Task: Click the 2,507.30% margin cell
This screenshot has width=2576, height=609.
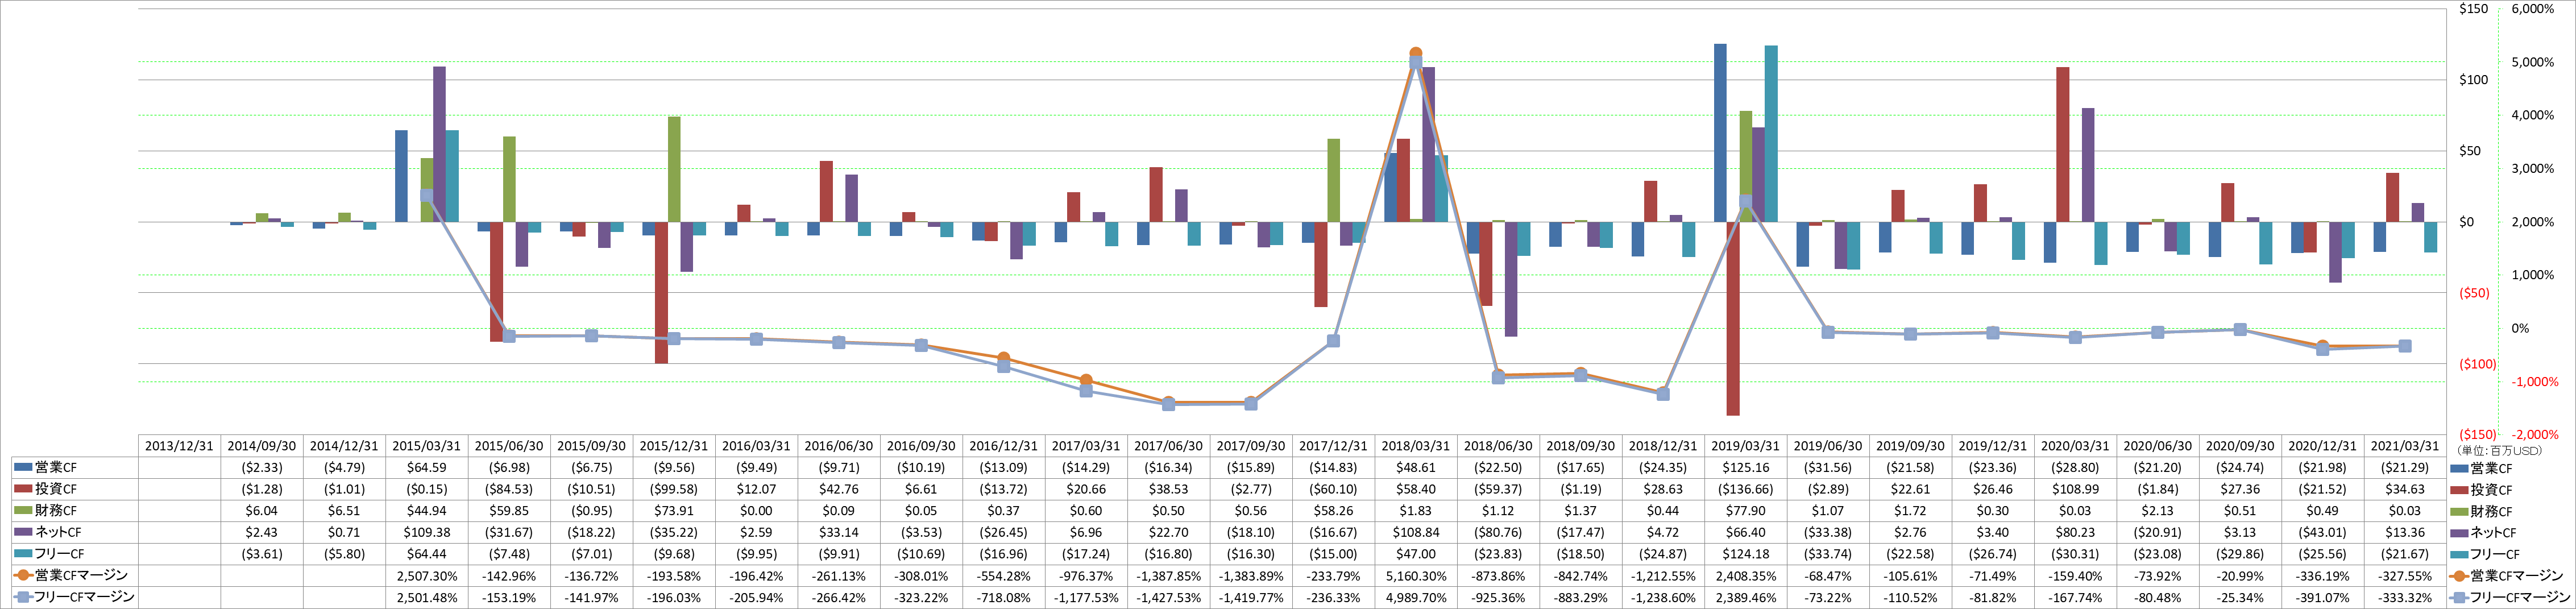Action: click(427, 576)
